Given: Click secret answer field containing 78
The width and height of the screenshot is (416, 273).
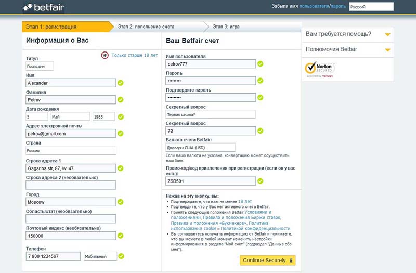Looking at the screenshot, I should click(211, 131).
